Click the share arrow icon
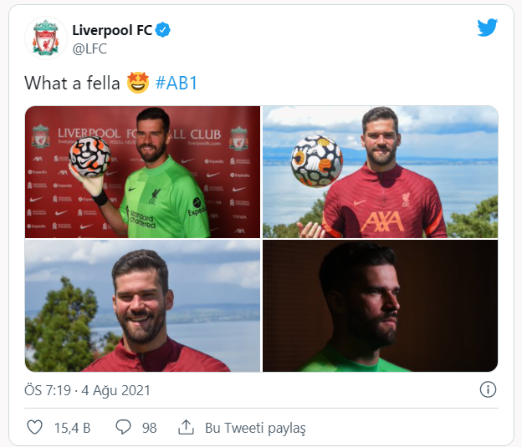Viewport: 522px width, 447px height. (x=186, y=428)
